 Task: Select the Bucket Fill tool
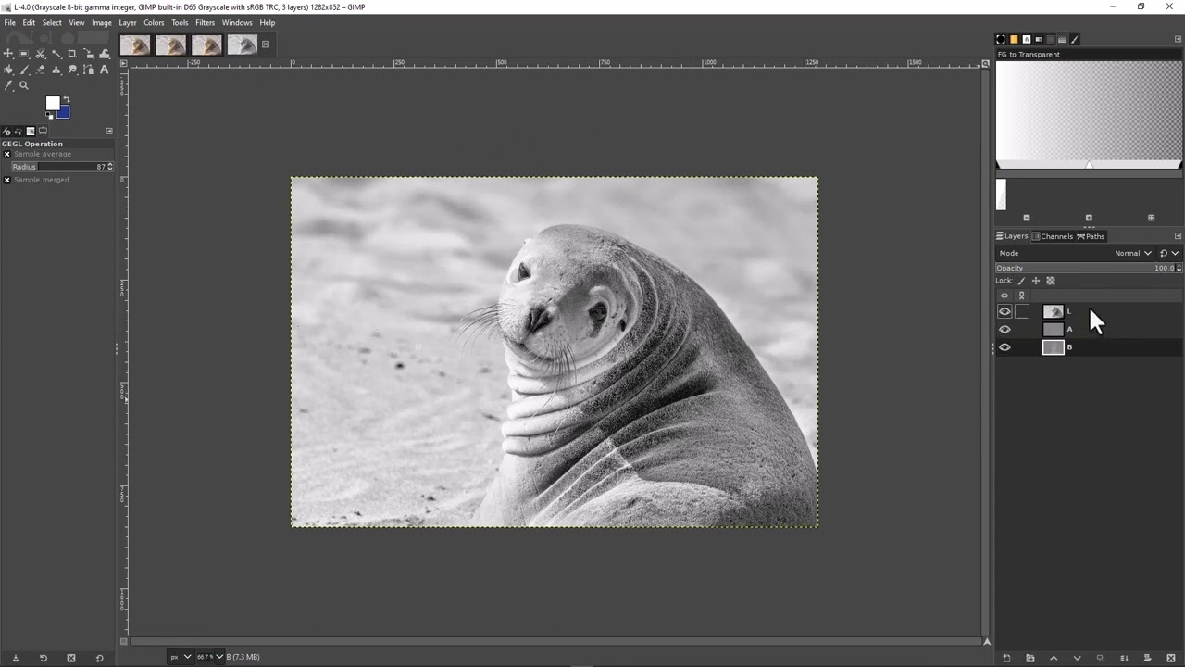[x=8, y=69]
